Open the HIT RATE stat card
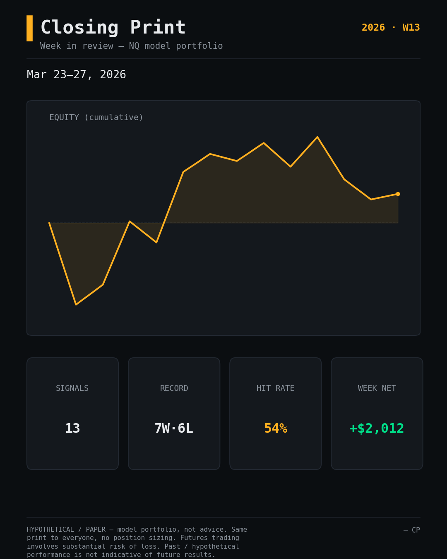The width and height of the screenshot is (447, 559). click(x=276, y=414)
